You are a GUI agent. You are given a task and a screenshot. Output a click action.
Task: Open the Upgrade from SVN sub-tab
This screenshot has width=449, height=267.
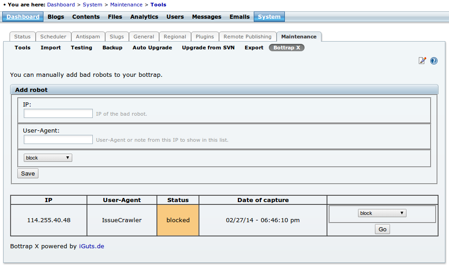tap(208, 48)
